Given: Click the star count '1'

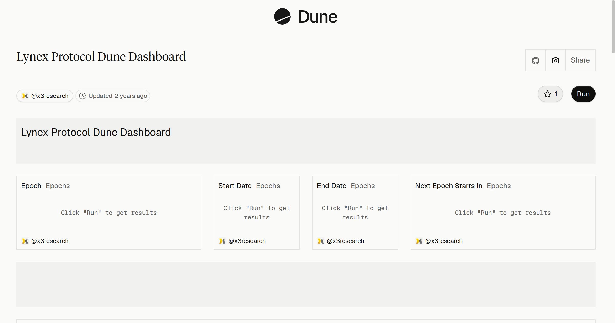Looking at the screenshot, I should [x=556, y=94].
